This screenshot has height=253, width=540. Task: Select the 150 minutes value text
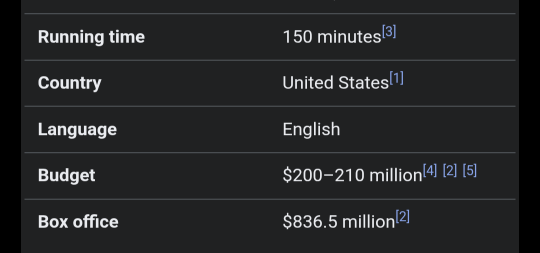[x=331, y=37]
